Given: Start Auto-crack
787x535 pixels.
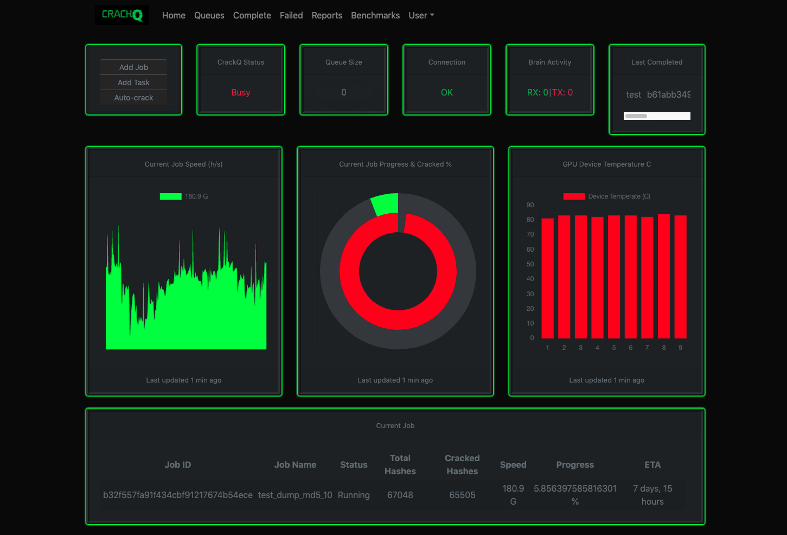Looking at the screenshot, I should click(133, 98).
